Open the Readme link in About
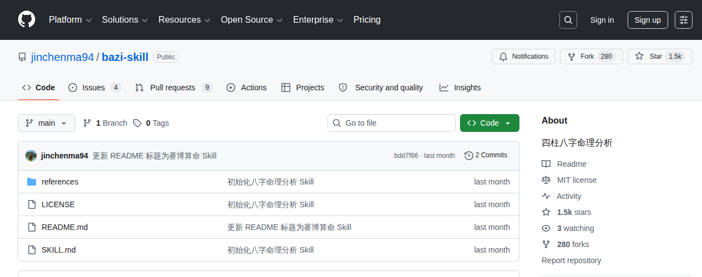 [x=572, y=164]
